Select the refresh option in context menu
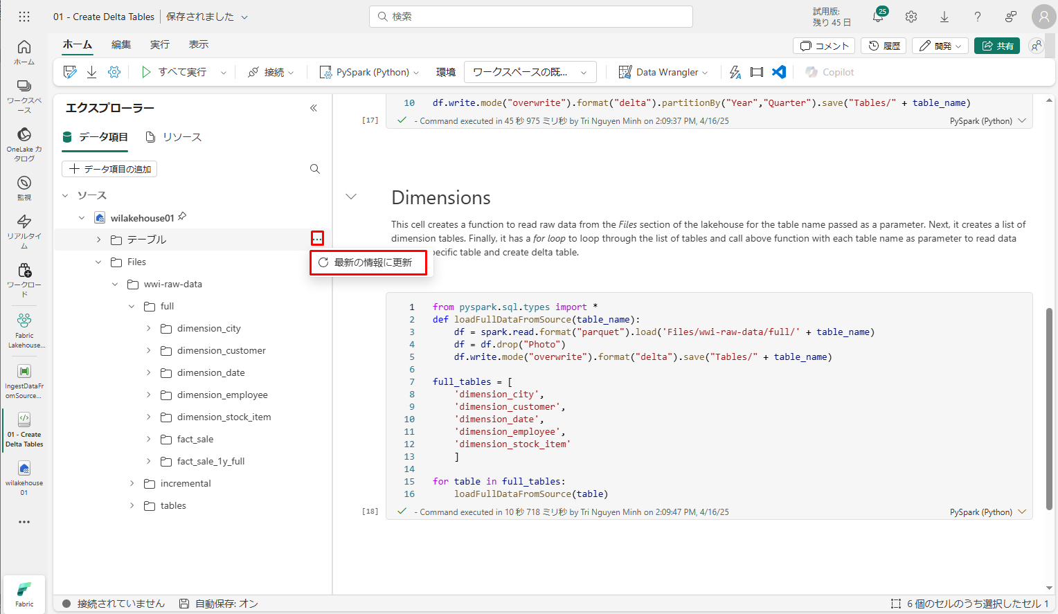 (x=368, y=262)
